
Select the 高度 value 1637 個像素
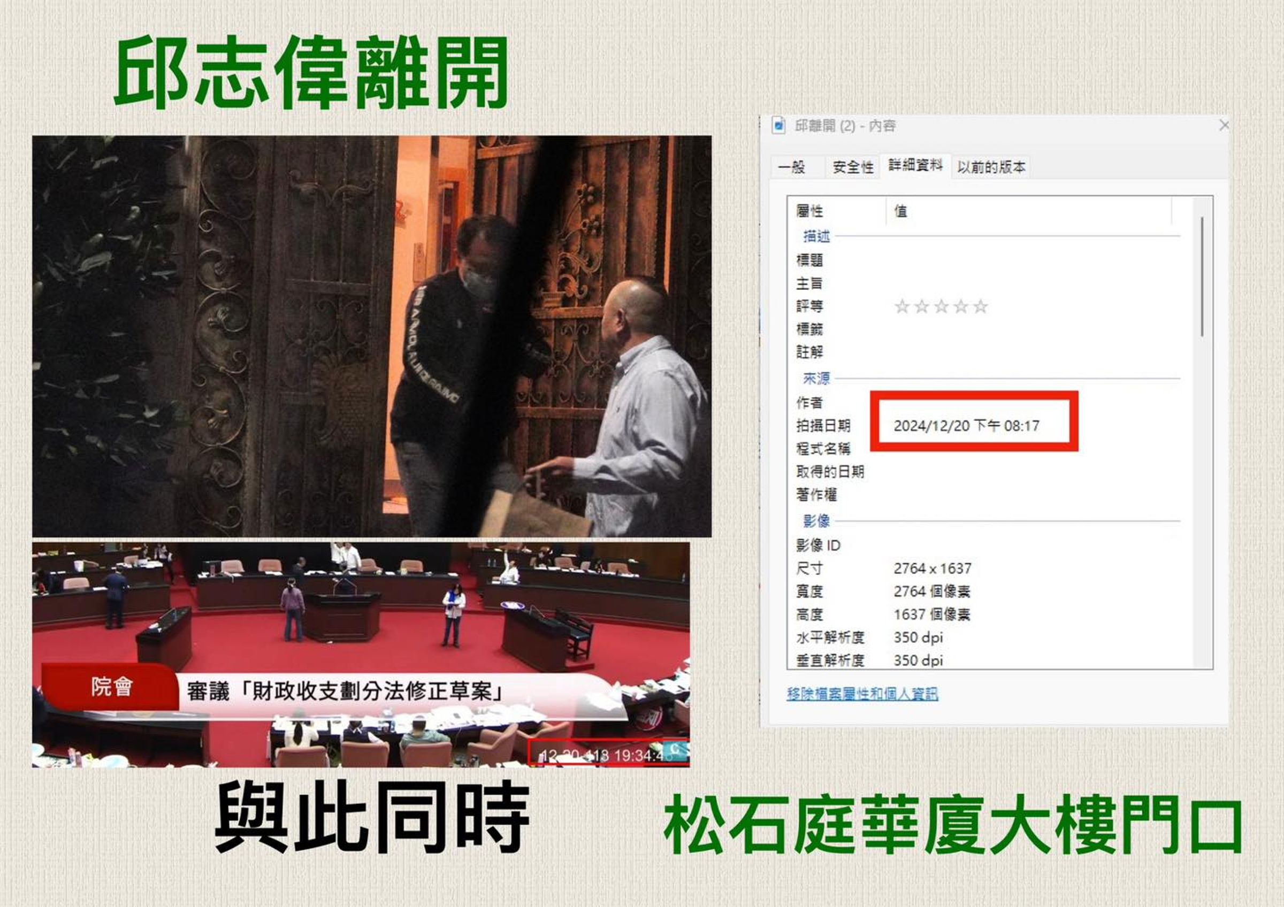[931, 614]
